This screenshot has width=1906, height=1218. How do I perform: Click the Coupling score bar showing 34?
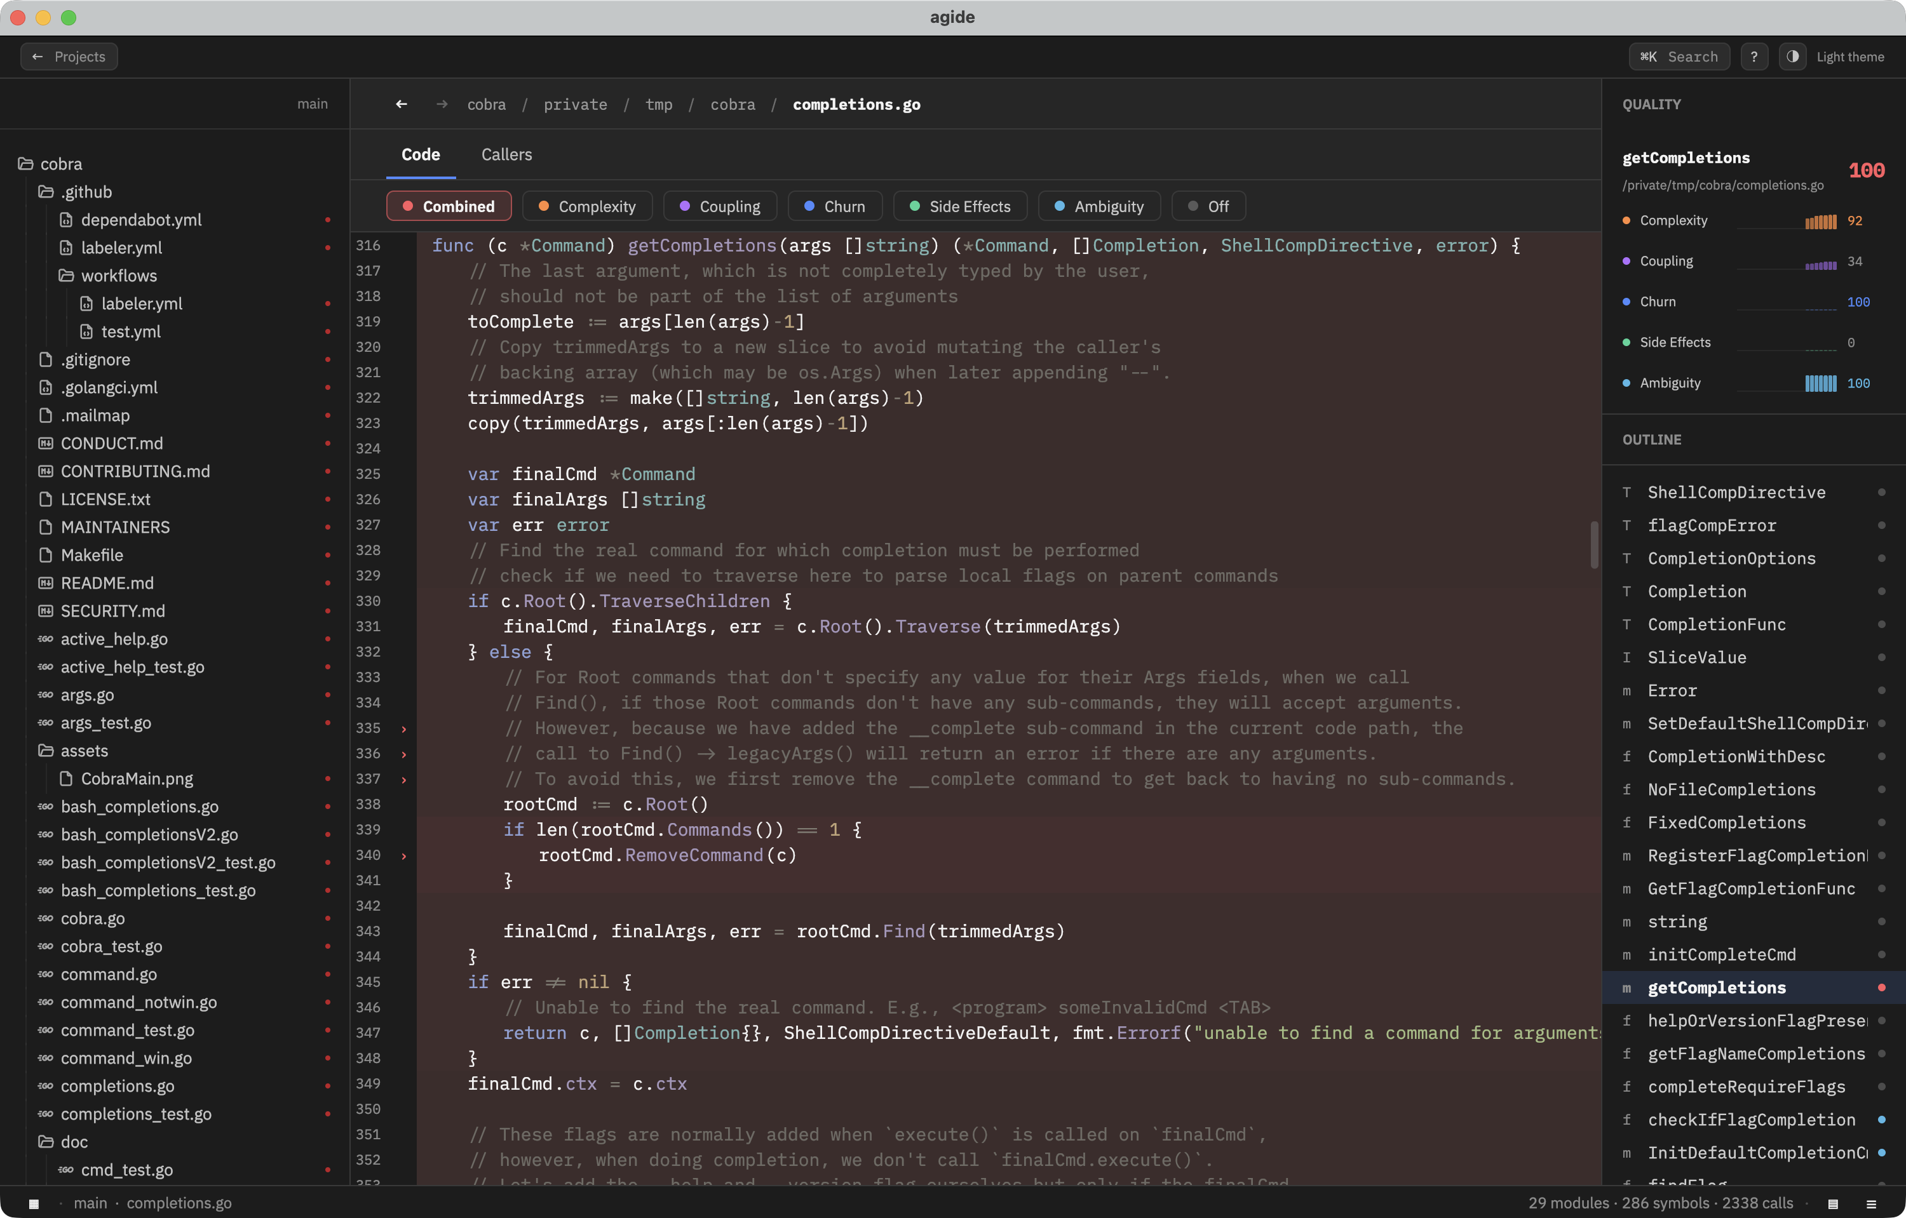(x=1820, y=265)
